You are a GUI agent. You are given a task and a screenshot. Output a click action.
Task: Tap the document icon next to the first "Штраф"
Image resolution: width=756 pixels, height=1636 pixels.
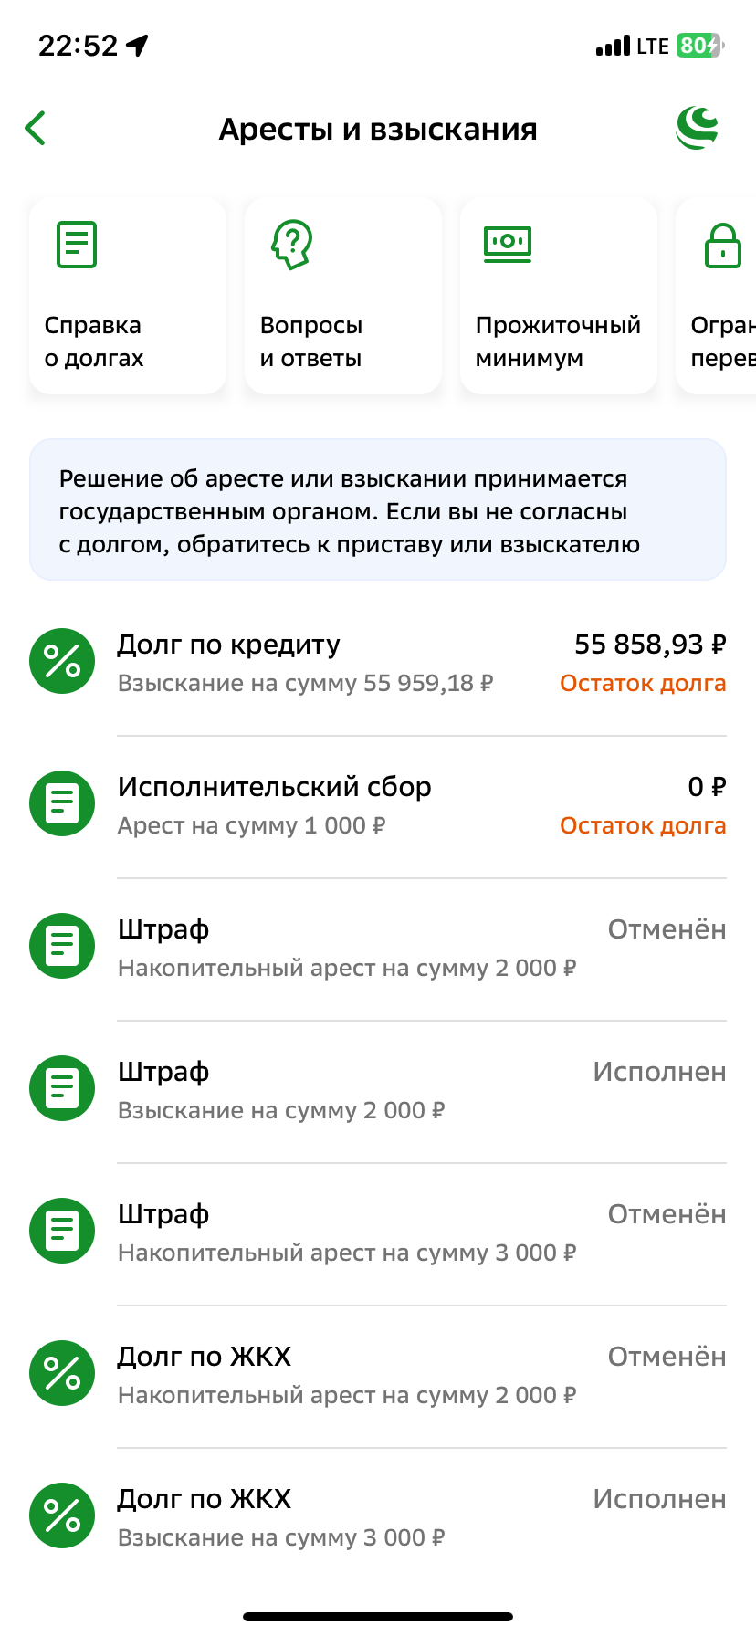point(61,946)
